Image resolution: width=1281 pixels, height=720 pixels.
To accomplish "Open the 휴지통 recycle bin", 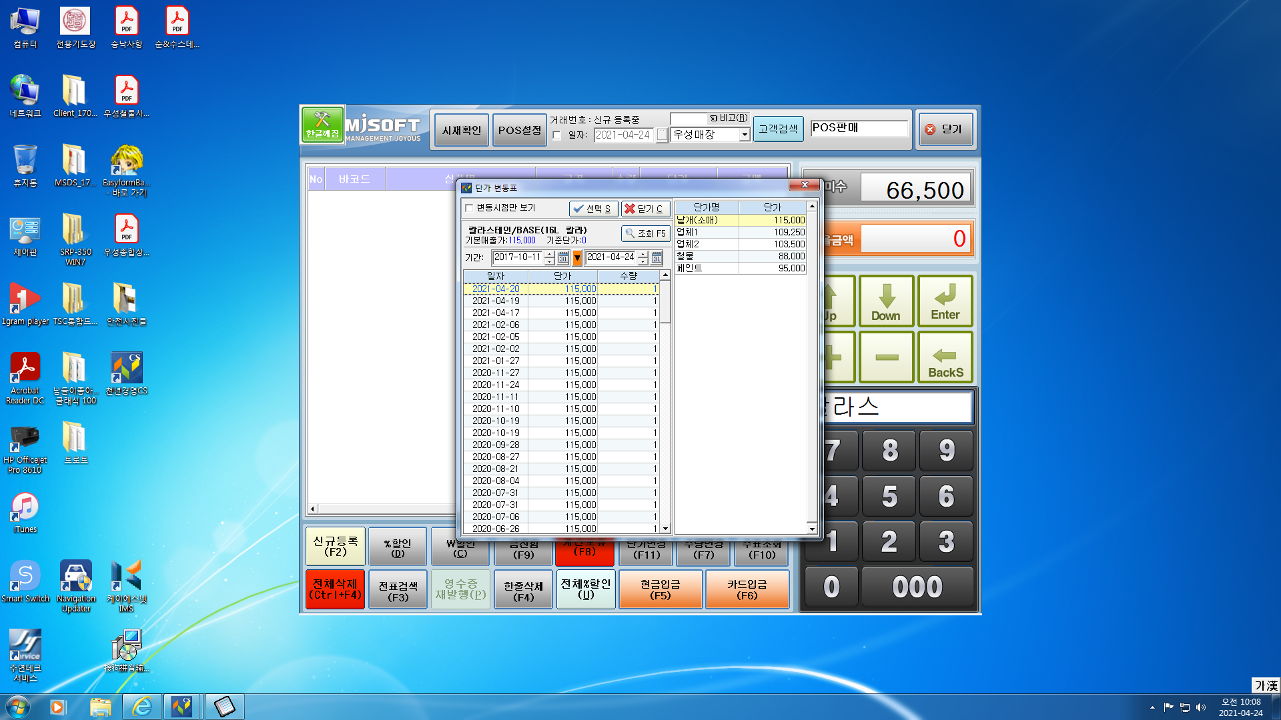I will pyautogui.click(x=25, y=167).
